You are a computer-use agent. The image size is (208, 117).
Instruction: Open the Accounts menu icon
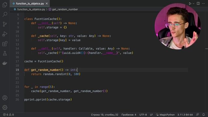5,98
